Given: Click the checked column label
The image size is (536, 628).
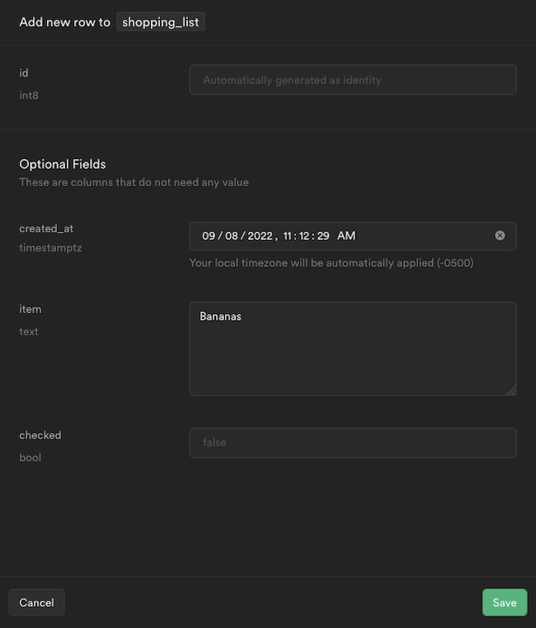Looking at the screenshot, I should (x=40, y=435).
